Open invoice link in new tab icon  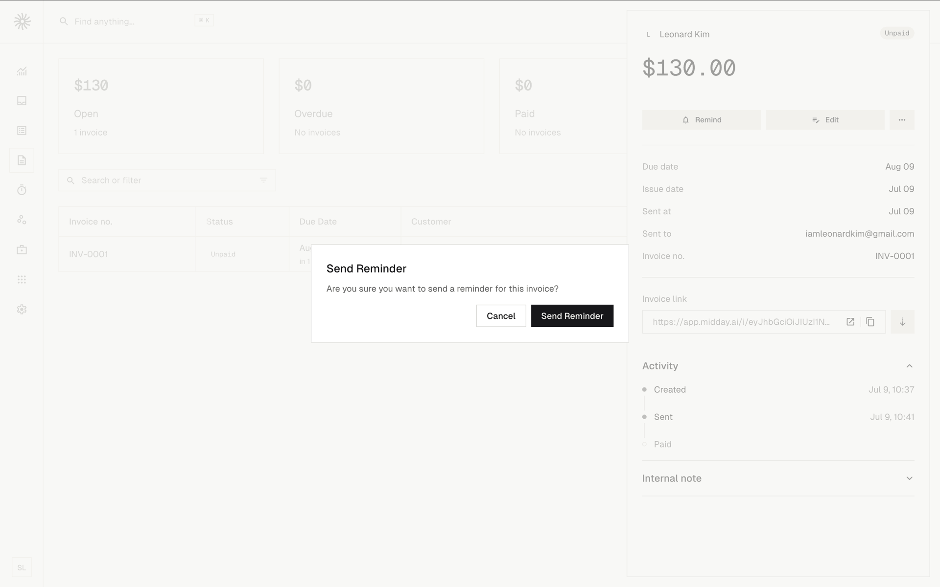pyautogui.click(x=850, y=322)
